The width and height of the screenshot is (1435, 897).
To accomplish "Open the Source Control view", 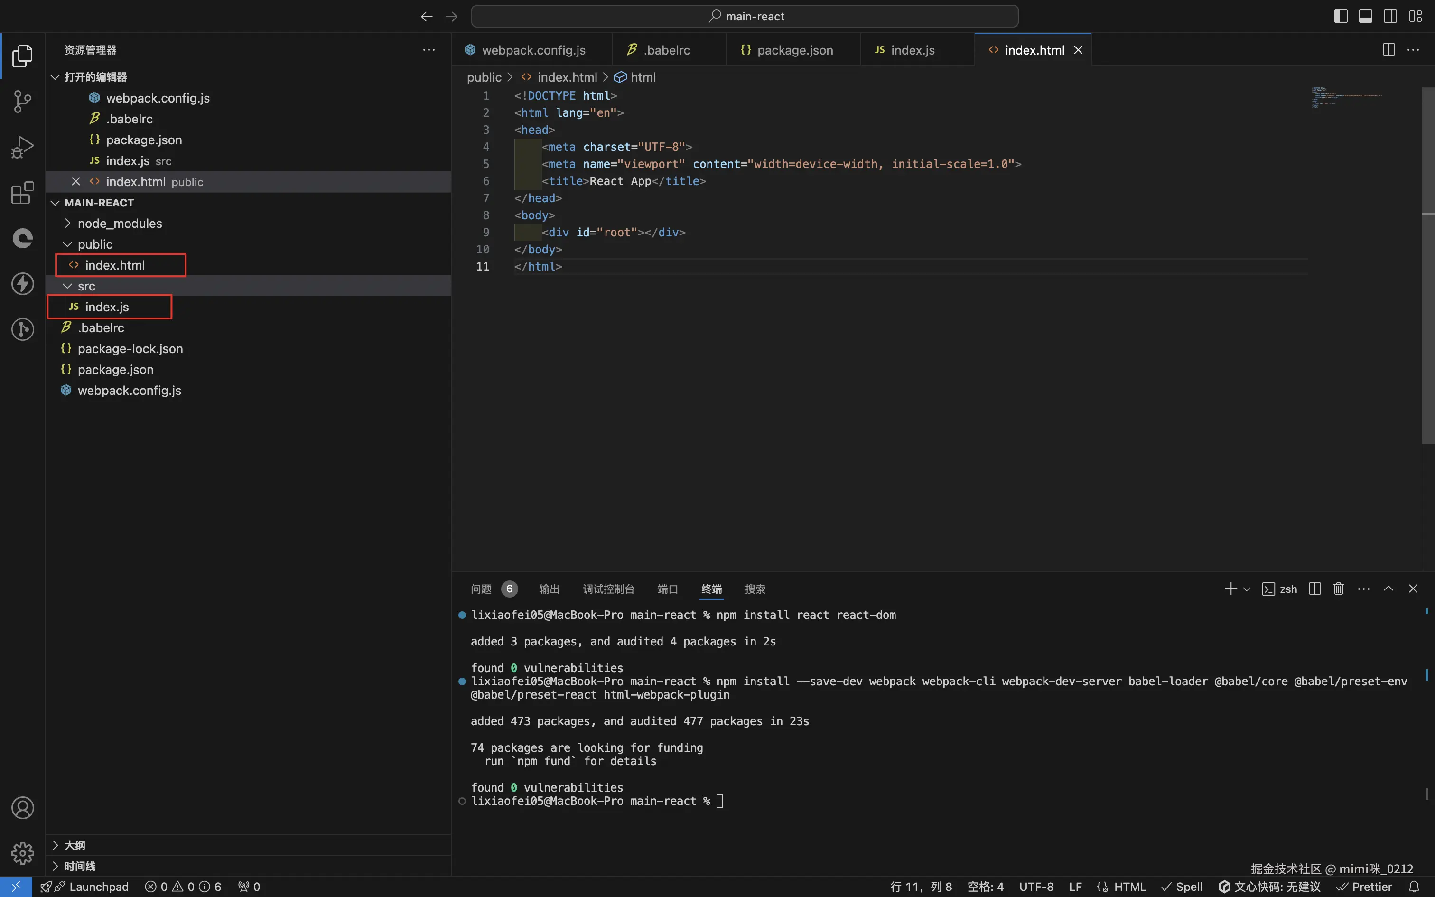I will [22, 102].
